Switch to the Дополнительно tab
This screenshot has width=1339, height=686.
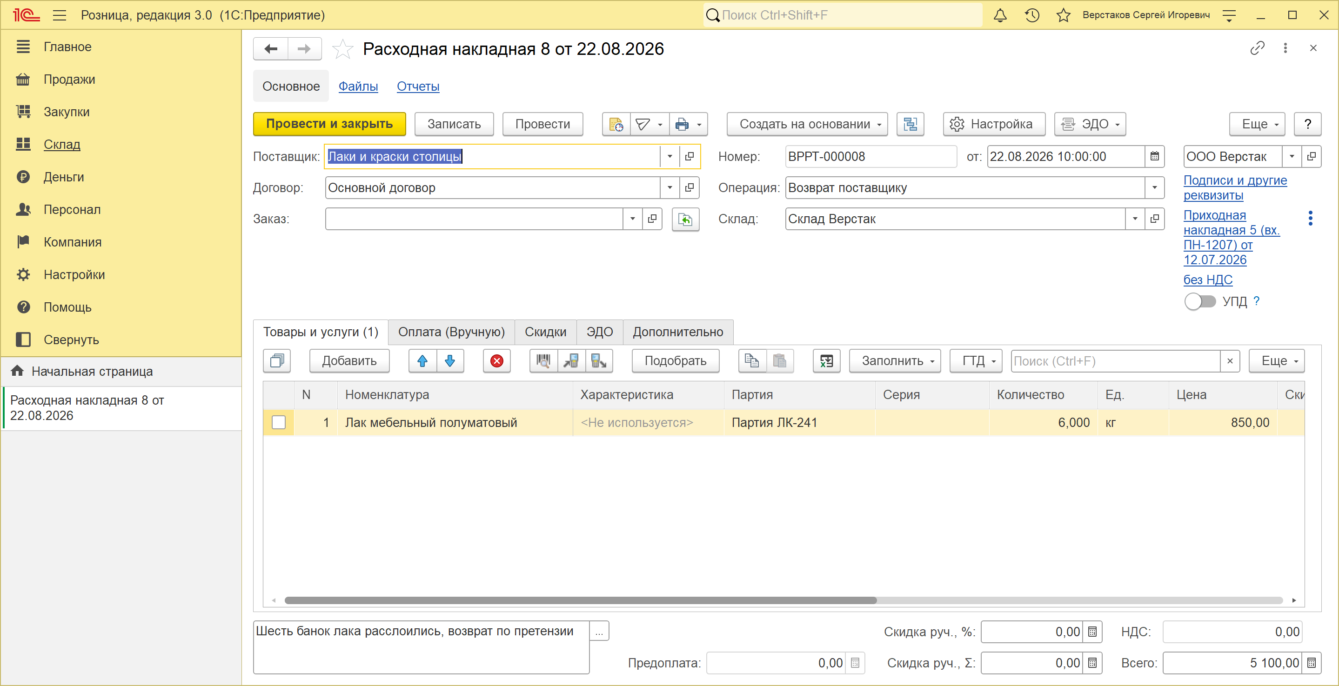tap(678, 332)
